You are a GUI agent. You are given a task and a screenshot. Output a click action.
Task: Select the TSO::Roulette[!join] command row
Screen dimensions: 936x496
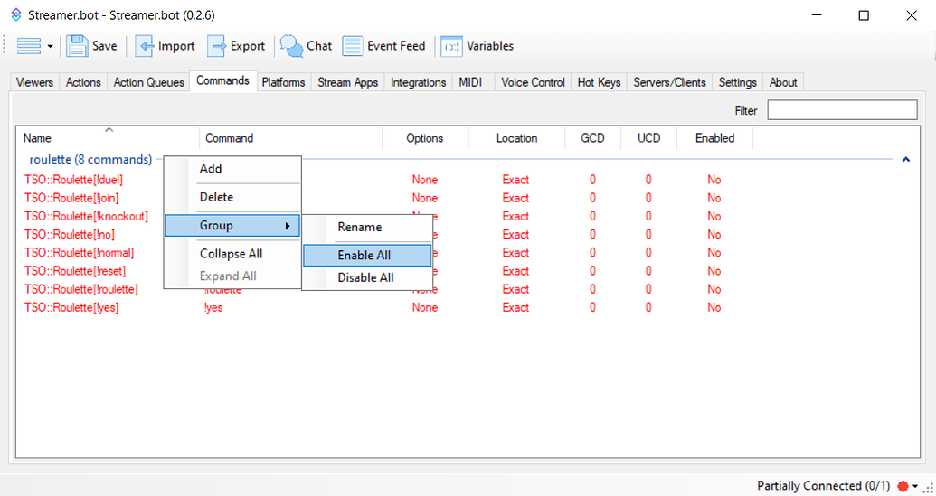click(71, 198)
